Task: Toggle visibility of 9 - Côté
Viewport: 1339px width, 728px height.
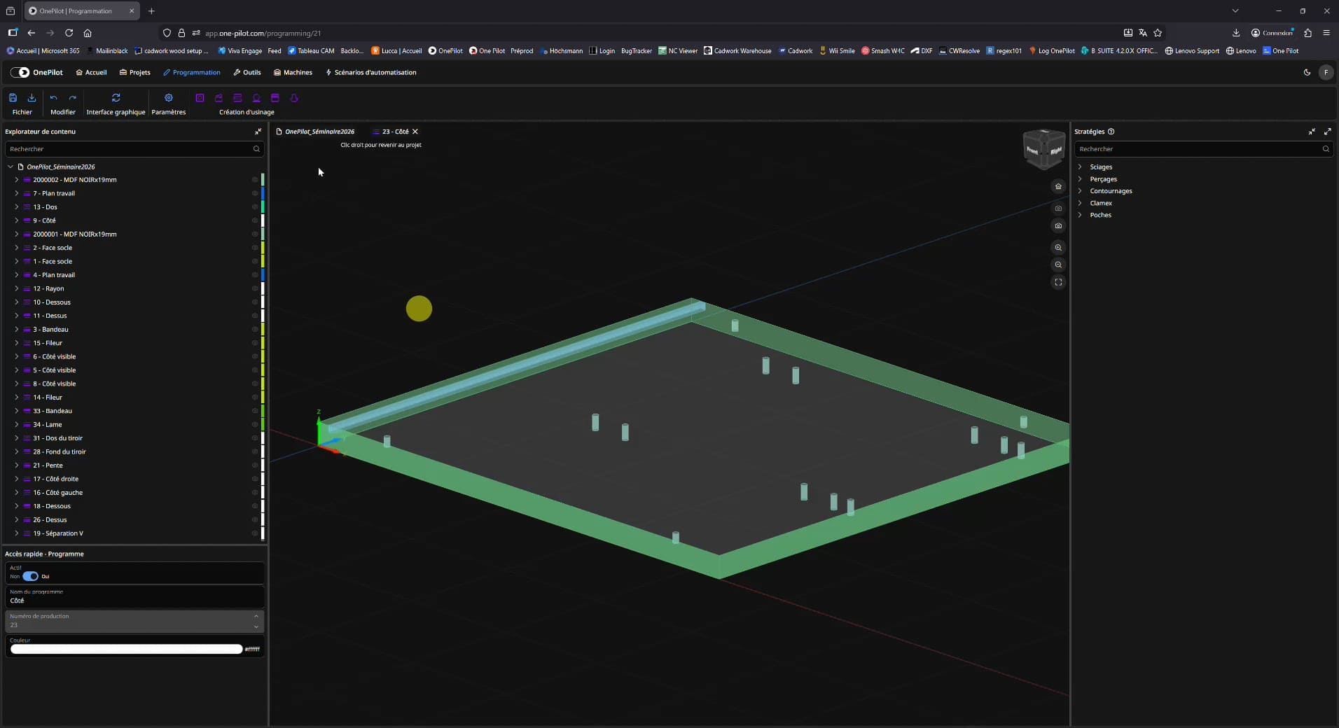Action: 255,220
